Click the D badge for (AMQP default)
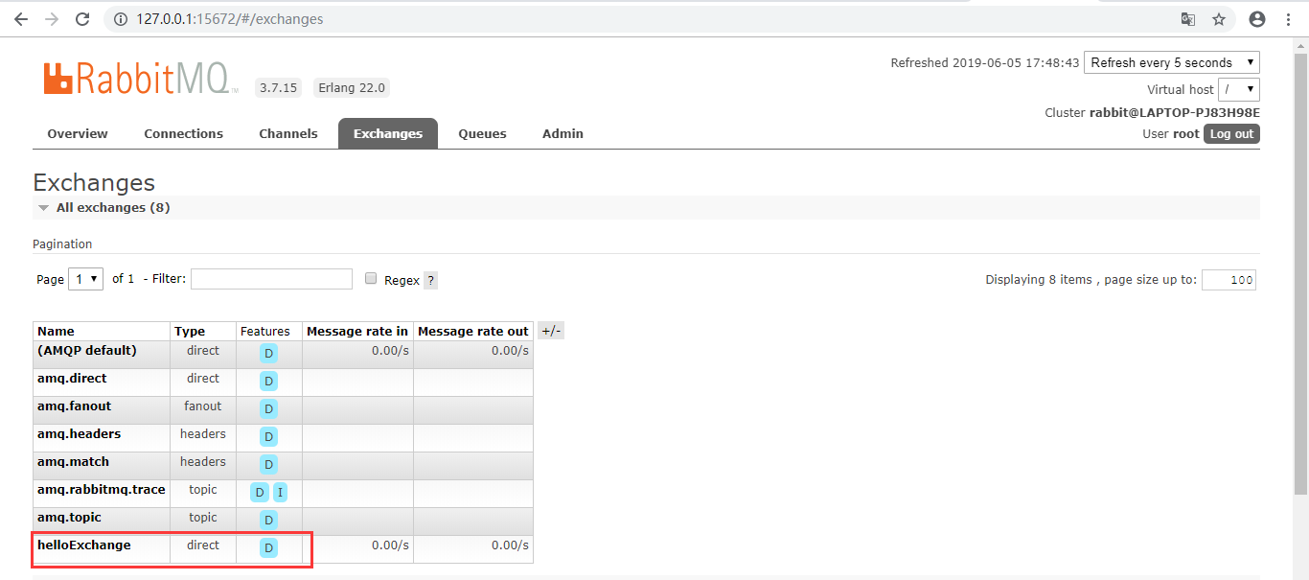This screenshot has height=580, width=1309. (269, 353)
